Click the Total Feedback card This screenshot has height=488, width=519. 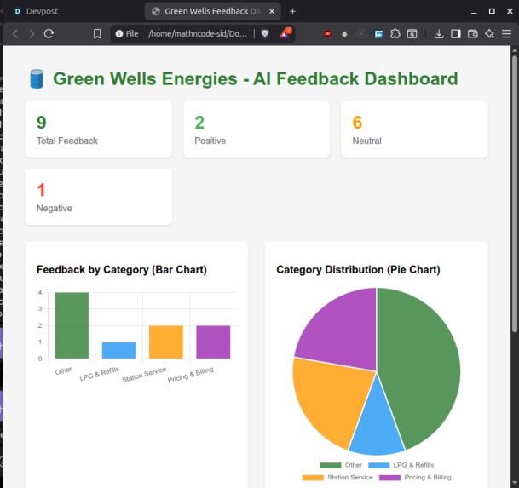point(99,129)
